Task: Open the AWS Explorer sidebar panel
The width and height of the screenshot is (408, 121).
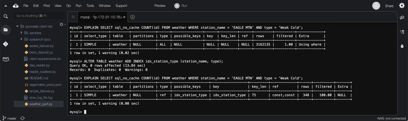Action: coord(6,59)
